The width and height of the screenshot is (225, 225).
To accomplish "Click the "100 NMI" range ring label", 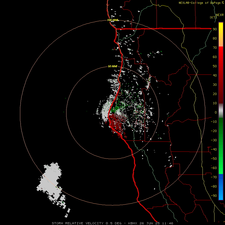I will 113,20.
